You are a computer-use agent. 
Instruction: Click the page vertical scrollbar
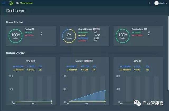click(168, 53)
